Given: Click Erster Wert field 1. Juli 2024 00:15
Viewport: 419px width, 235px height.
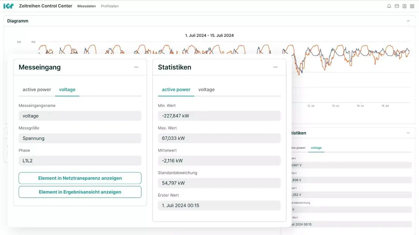Looking at the screenshot, I should click(219, 206).
